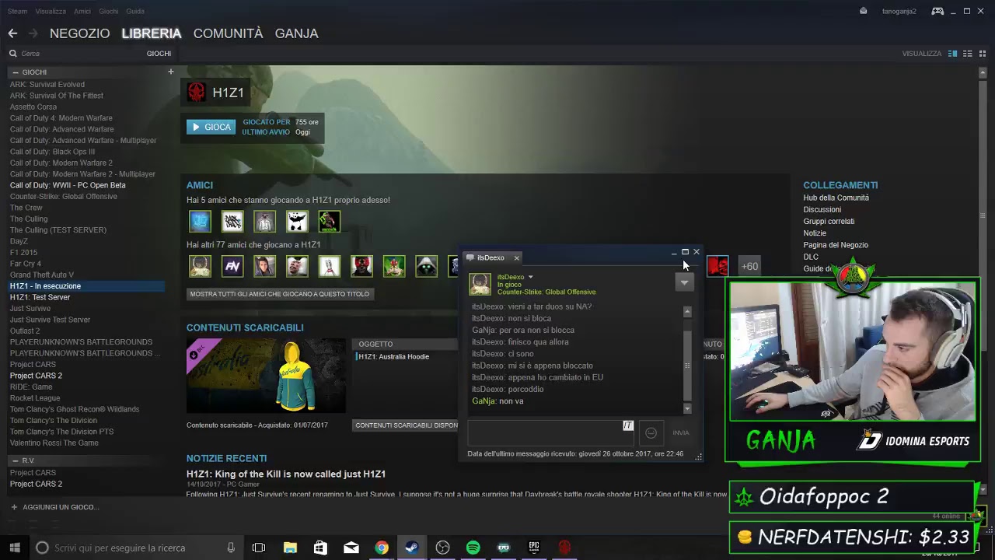Image resolution: width=995 pixels, height=560 pixels.
Task: Collapse the R.V. category
Action: tap(15, 461)
